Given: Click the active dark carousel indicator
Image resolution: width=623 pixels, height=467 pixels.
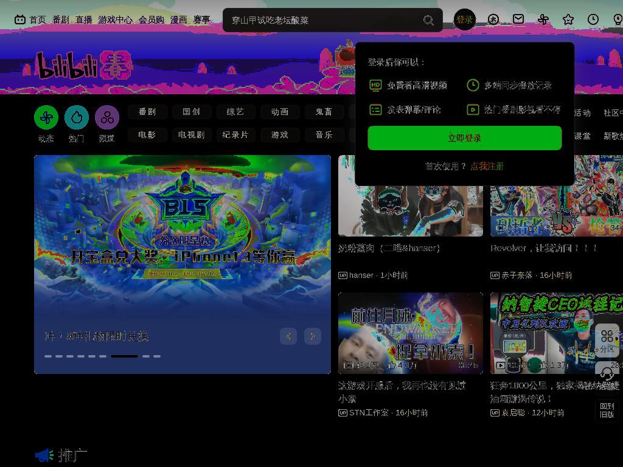Looking at the screenshot, I should coord(124,356).
